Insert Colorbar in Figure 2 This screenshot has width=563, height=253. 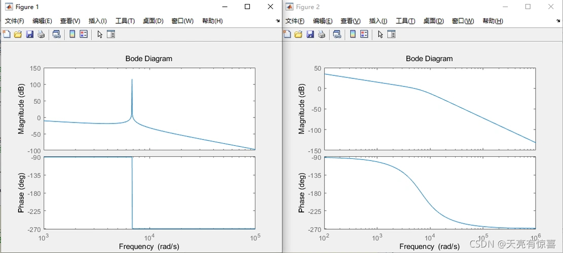[353, 34]
